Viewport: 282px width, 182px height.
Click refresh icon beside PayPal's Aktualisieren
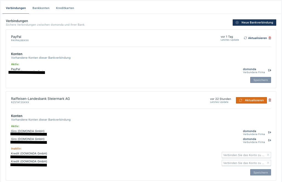(x=245, y=38)
